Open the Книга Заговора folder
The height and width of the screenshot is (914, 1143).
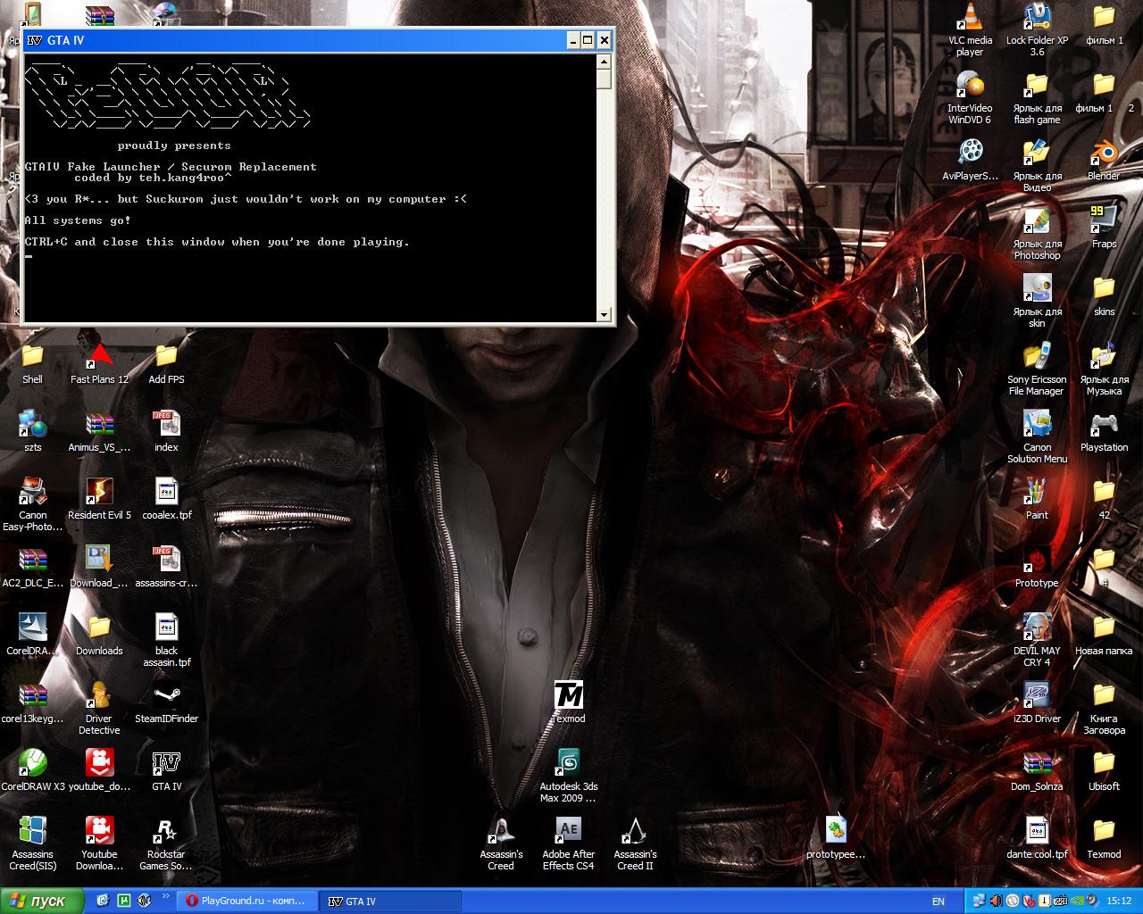click(1104, 707)
